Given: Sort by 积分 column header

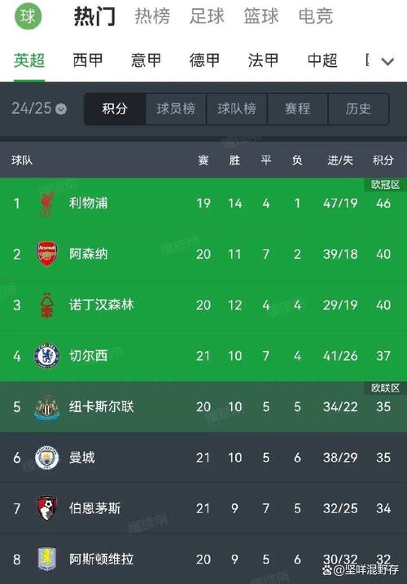Looking at the screenshot, I should [x=383, y=160].
